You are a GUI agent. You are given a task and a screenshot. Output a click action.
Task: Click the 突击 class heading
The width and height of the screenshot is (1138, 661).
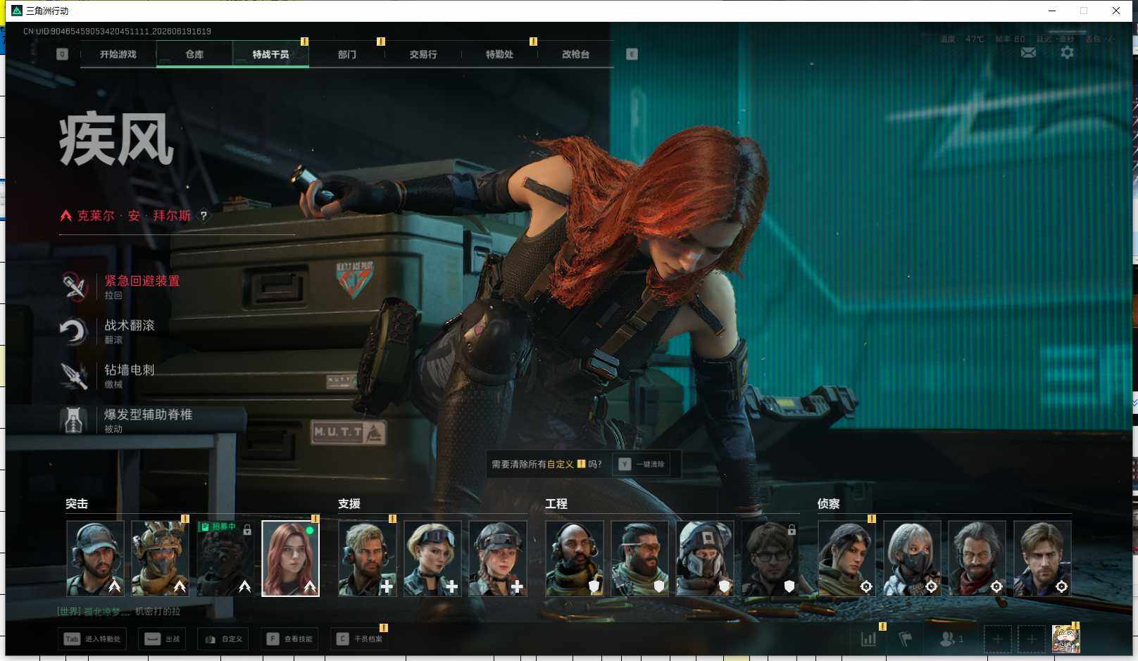point(77,504)
